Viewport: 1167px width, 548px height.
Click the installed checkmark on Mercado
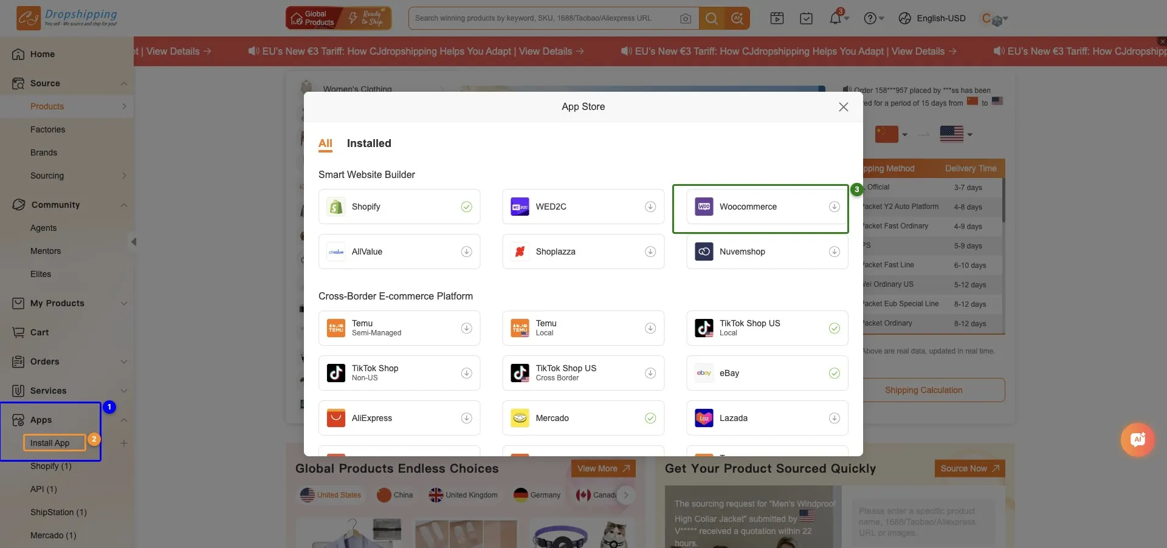650,418
